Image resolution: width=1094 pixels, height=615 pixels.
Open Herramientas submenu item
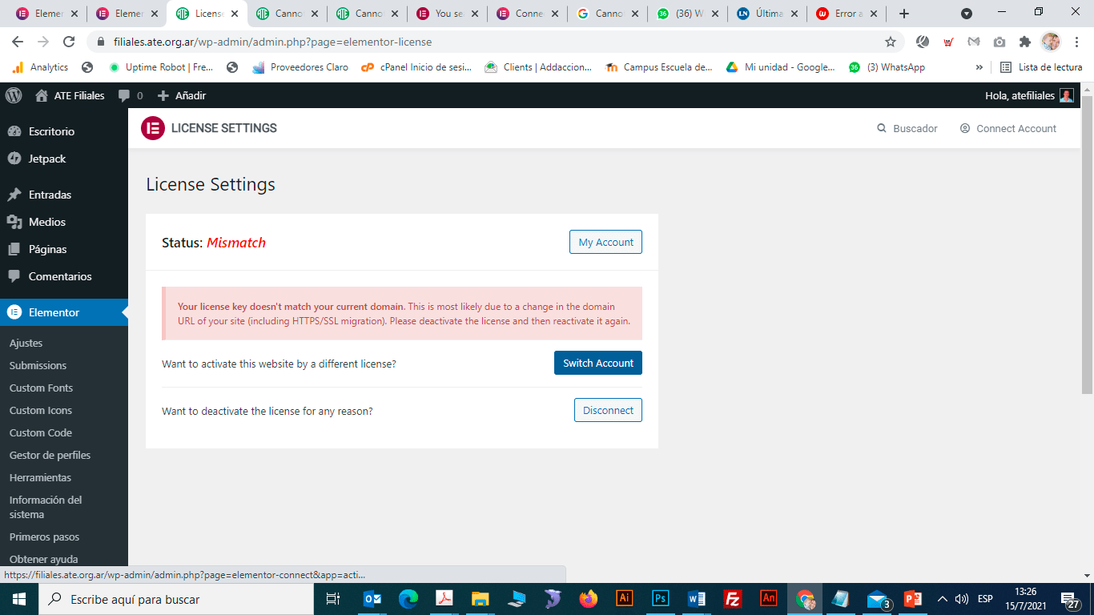pos(40,477)
